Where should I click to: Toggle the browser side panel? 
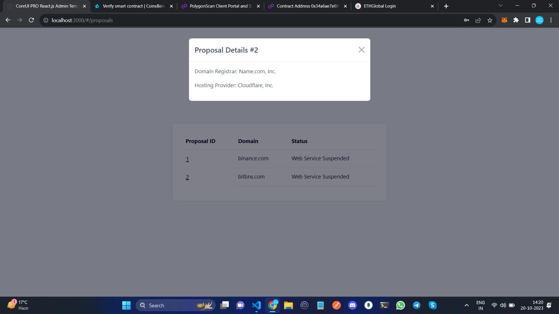coord(528,20)
